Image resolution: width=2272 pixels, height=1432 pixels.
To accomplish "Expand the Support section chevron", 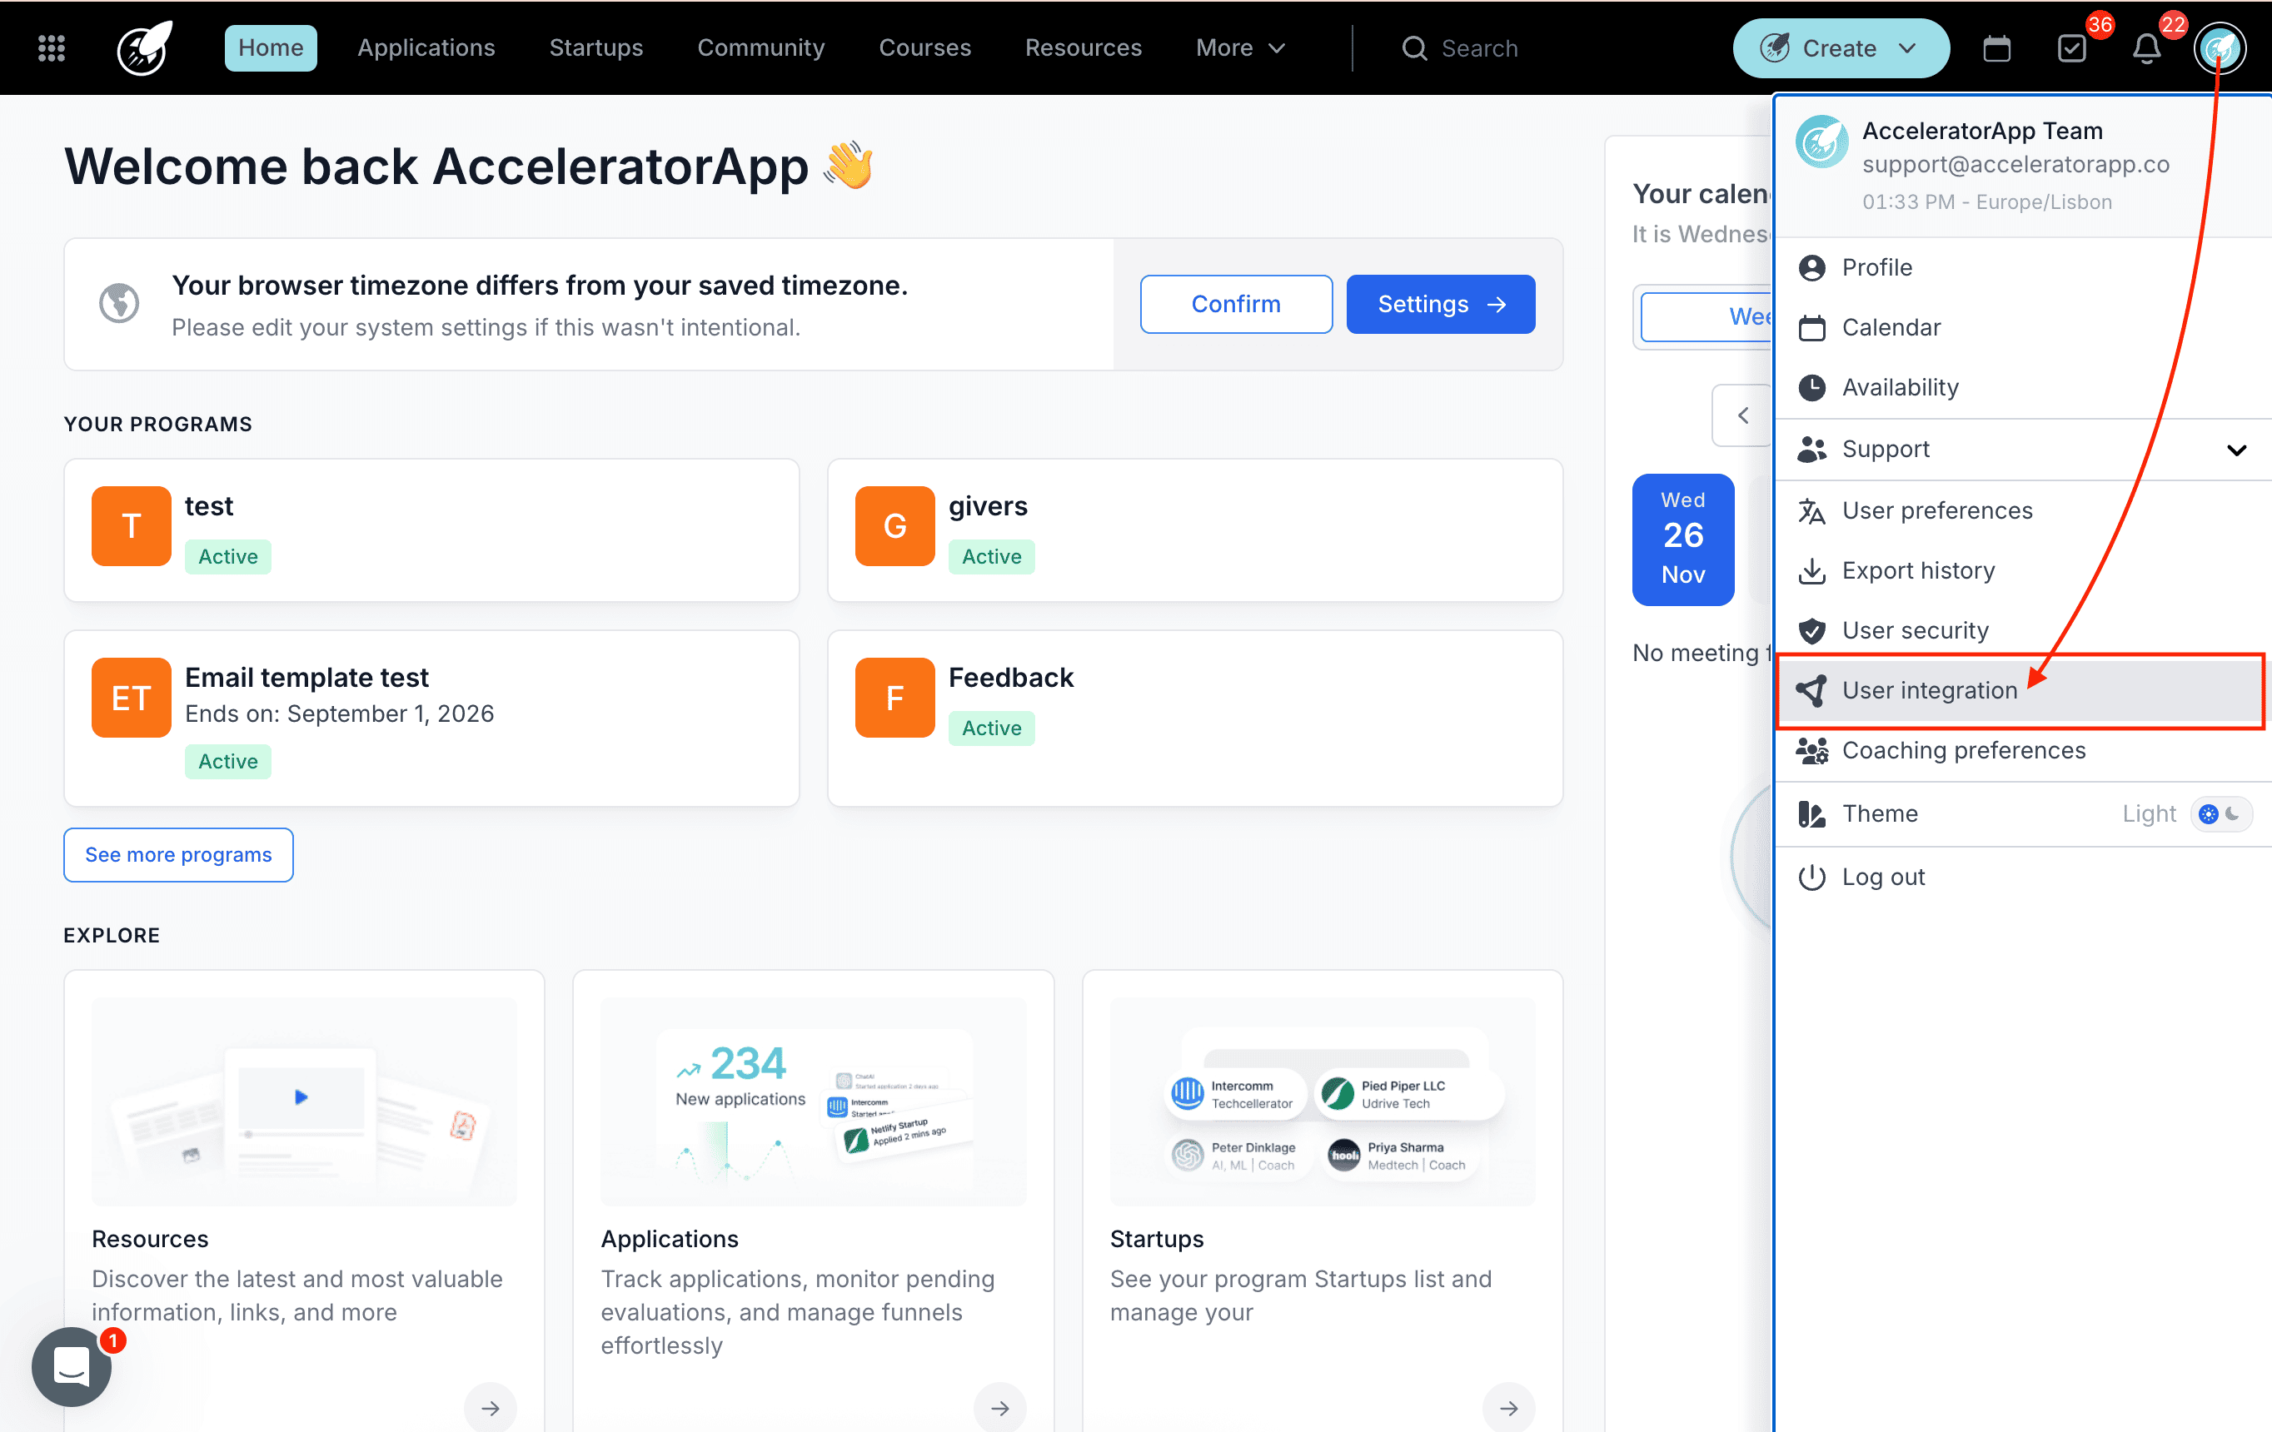I will 2235,450.
